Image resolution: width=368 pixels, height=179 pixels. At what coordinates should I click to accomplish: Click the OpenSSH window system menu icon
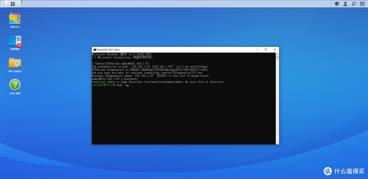pyautogui.click(x=95, y=50)
